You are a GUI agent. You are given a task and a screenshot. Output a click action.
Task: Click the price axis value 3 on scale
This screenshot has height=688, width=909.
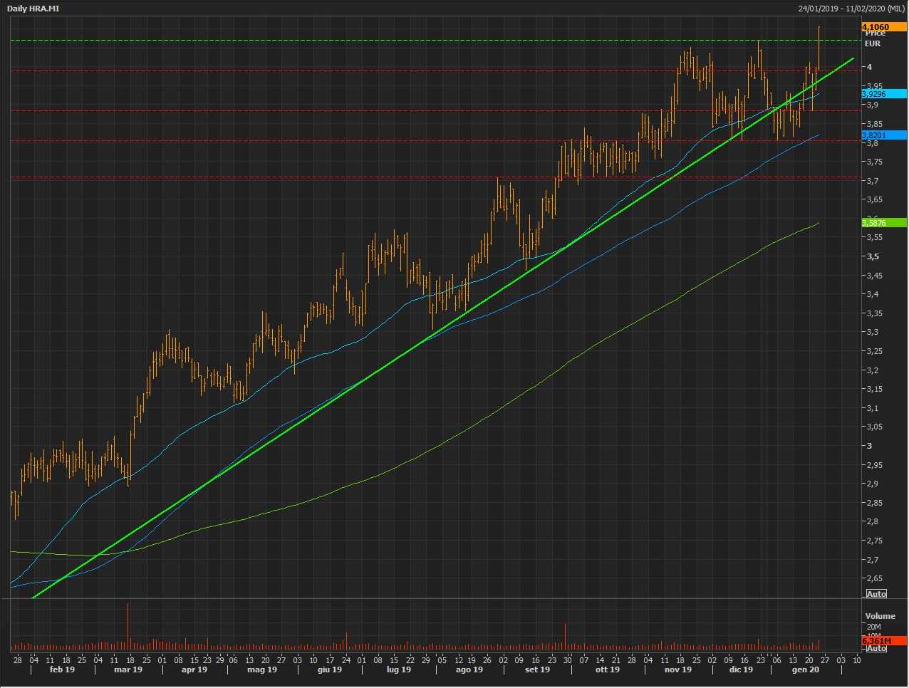[869, 446]
